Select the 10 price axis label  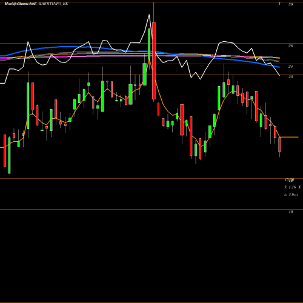point(291,211)
